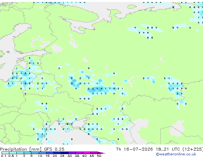Click the 35–40 mm legend color segment
This screenshot has width=203, height=157.
[79, 153]
